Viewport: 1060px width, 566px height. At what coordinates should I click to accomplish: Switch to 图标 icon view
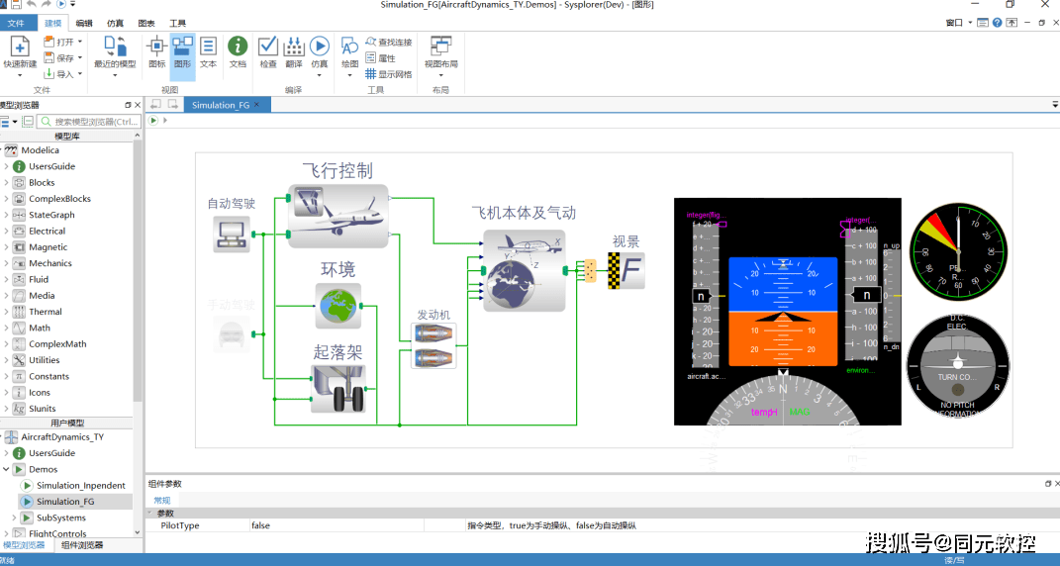click(x=156, y=51)
